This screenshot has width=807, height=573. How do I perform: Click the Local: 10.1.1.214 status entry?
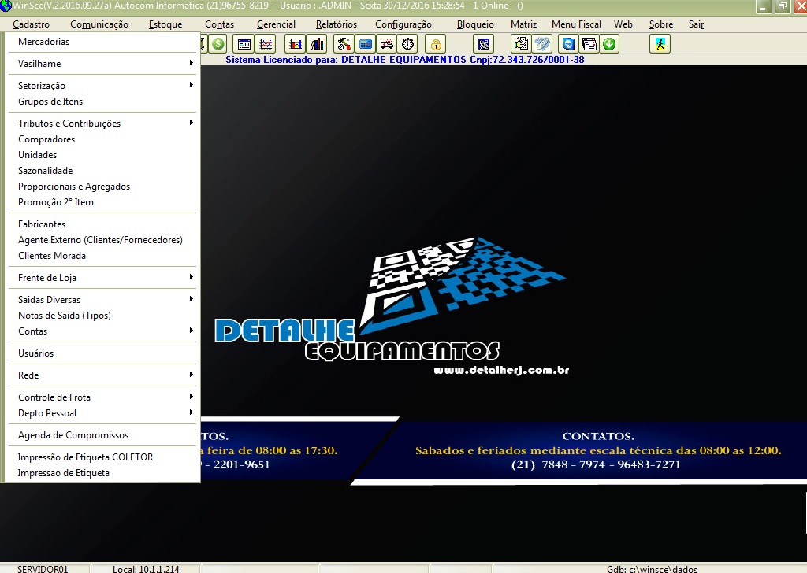pos(146,569)
